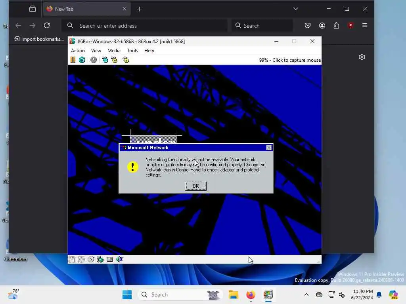This screenshot has height=304, width=406.
Task: Select the New Tab tab in Firefox
Action: click(x=87, y=9)
